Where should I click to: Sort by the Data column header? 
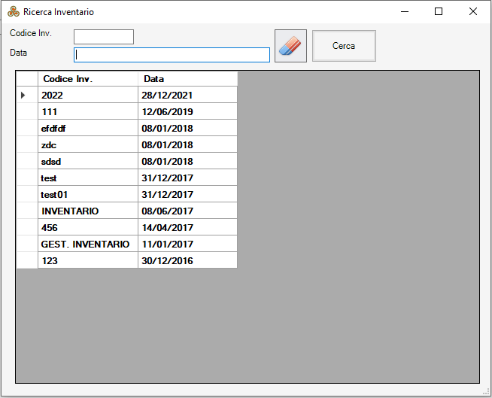pyautogui.click(x=187, y=79)
